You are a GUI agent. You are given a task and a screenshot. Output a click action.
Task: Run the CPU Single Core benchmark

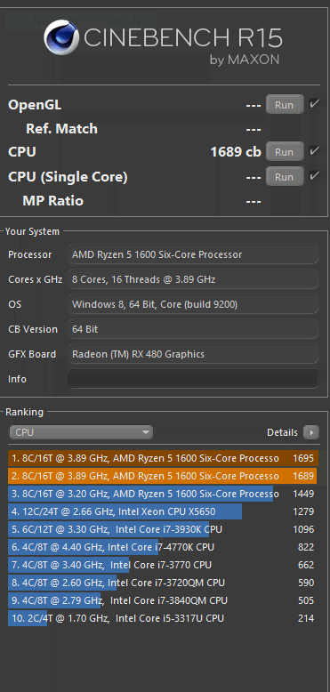click(x=285, y=176)
